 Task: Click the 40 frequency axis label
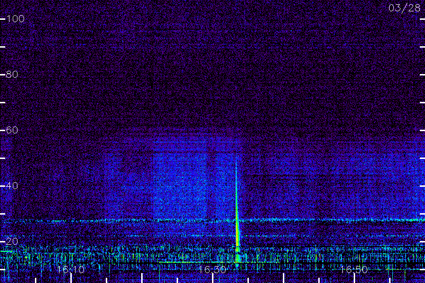click(12, 185)
